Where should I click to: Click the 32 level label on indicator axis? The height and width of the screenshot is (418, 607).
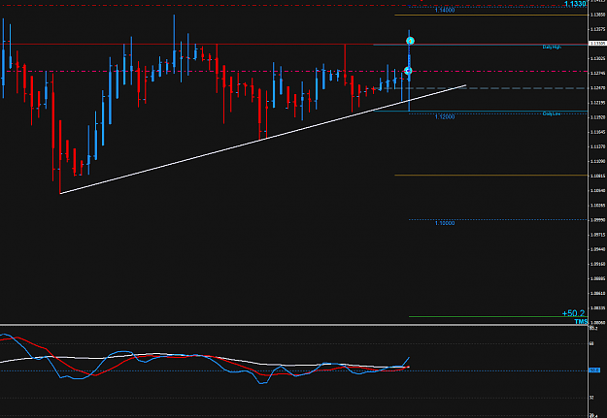pyautogui.click(x=591, y=398)
